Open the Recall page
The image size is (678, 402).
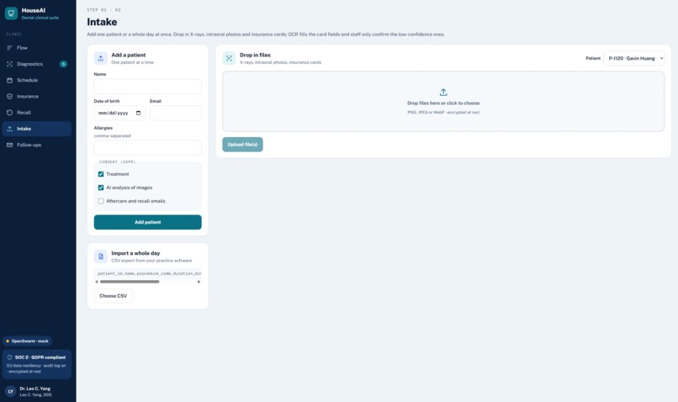click(x=37, y=113)
